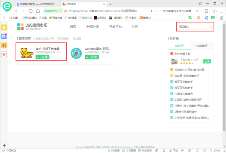Open the 网址大全 bookmark
This screenshot has height=153, width=226.
tap(55, 18)
